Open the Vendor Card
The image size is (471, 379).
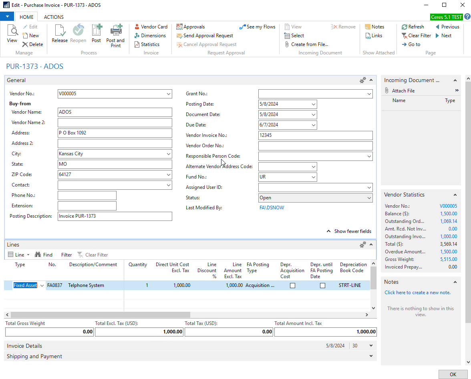(151, 27)
